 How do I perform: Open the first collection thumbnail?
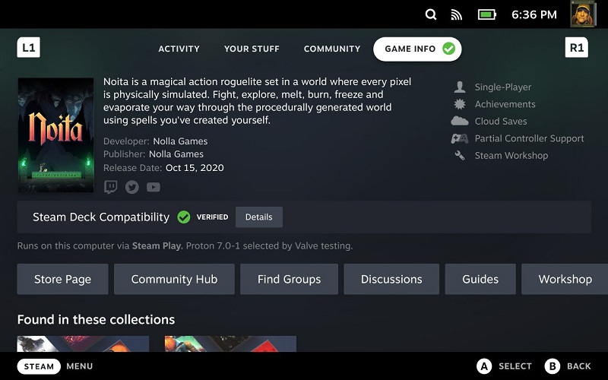click(x=83, y=344)
